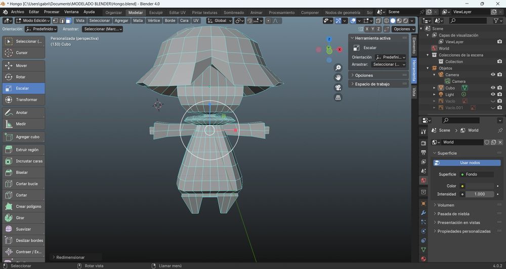
Task: Click the zoom magnifier viewport icon
Action: pyautogui.click(x=338, y=68)
